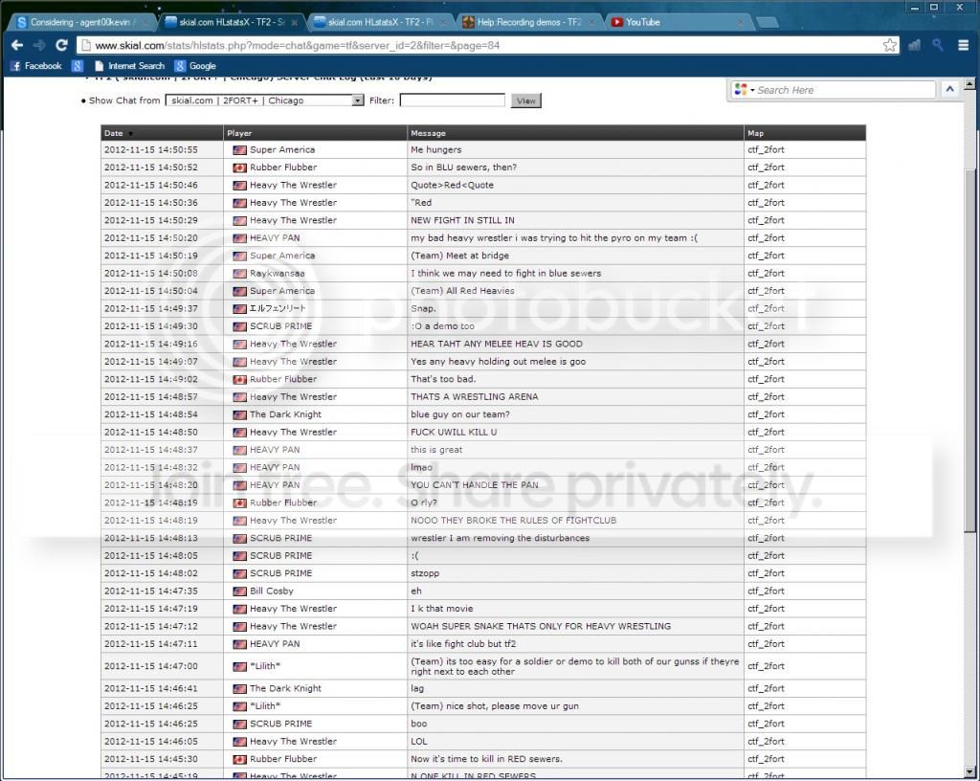Open the Facebook bookmark
This screenshot has height=781, width=980.
tap(36, 66)
